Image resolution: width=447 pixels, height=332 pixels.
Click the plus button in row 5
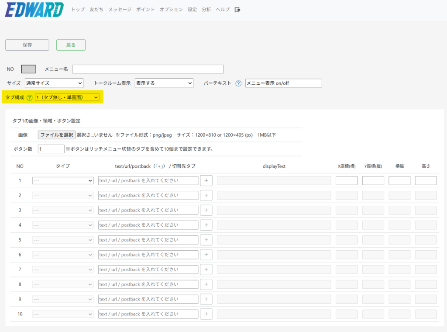coord(206,240)
